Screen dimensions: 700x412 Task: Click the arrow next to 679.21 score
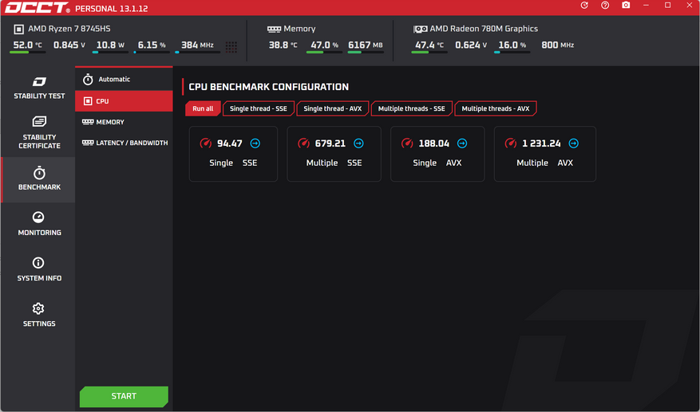coord(358,143)
